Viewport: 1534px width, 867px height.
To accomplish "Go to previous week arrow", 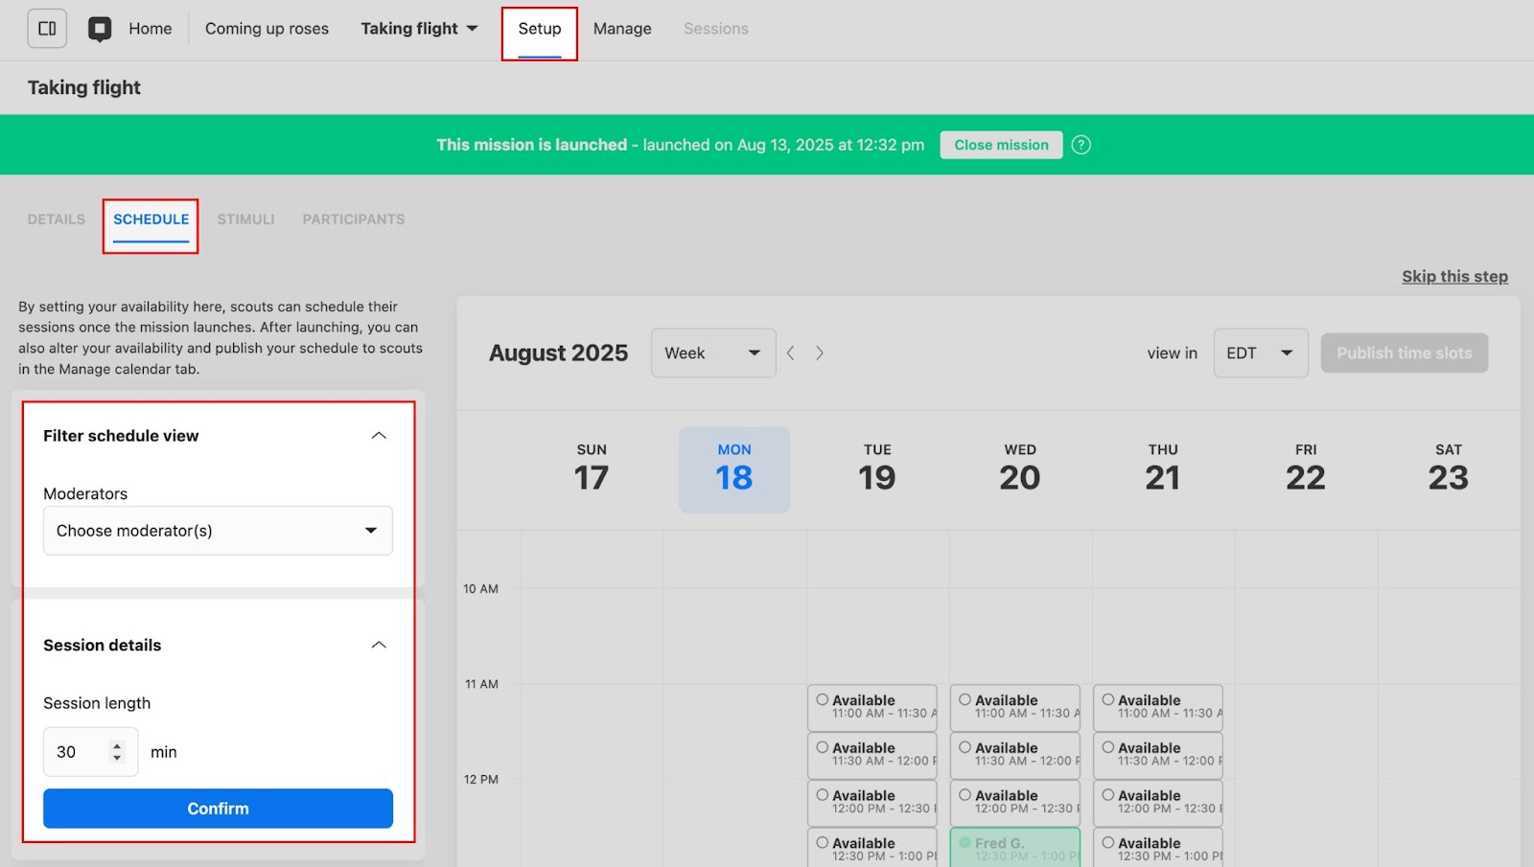I will tap(791, 354).
